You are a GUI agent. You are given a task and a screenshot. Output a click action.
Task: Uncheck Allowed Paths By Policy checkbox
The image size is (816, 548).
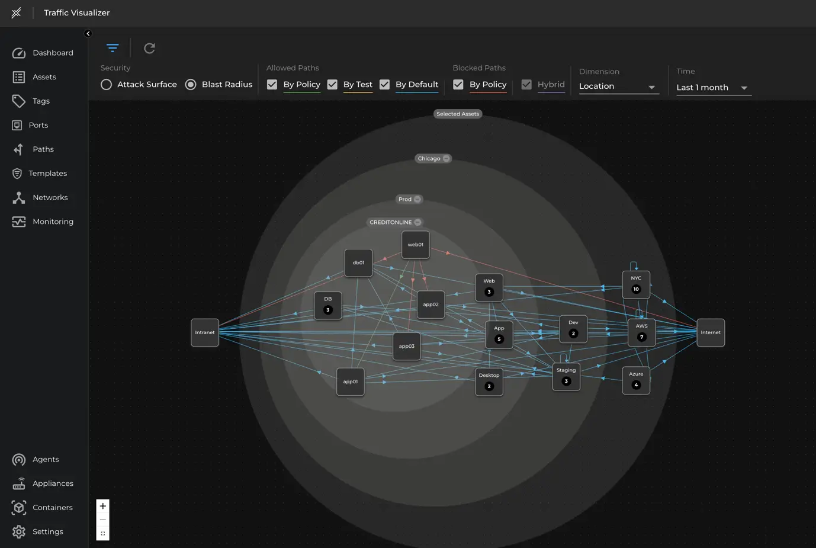point(272,85)
